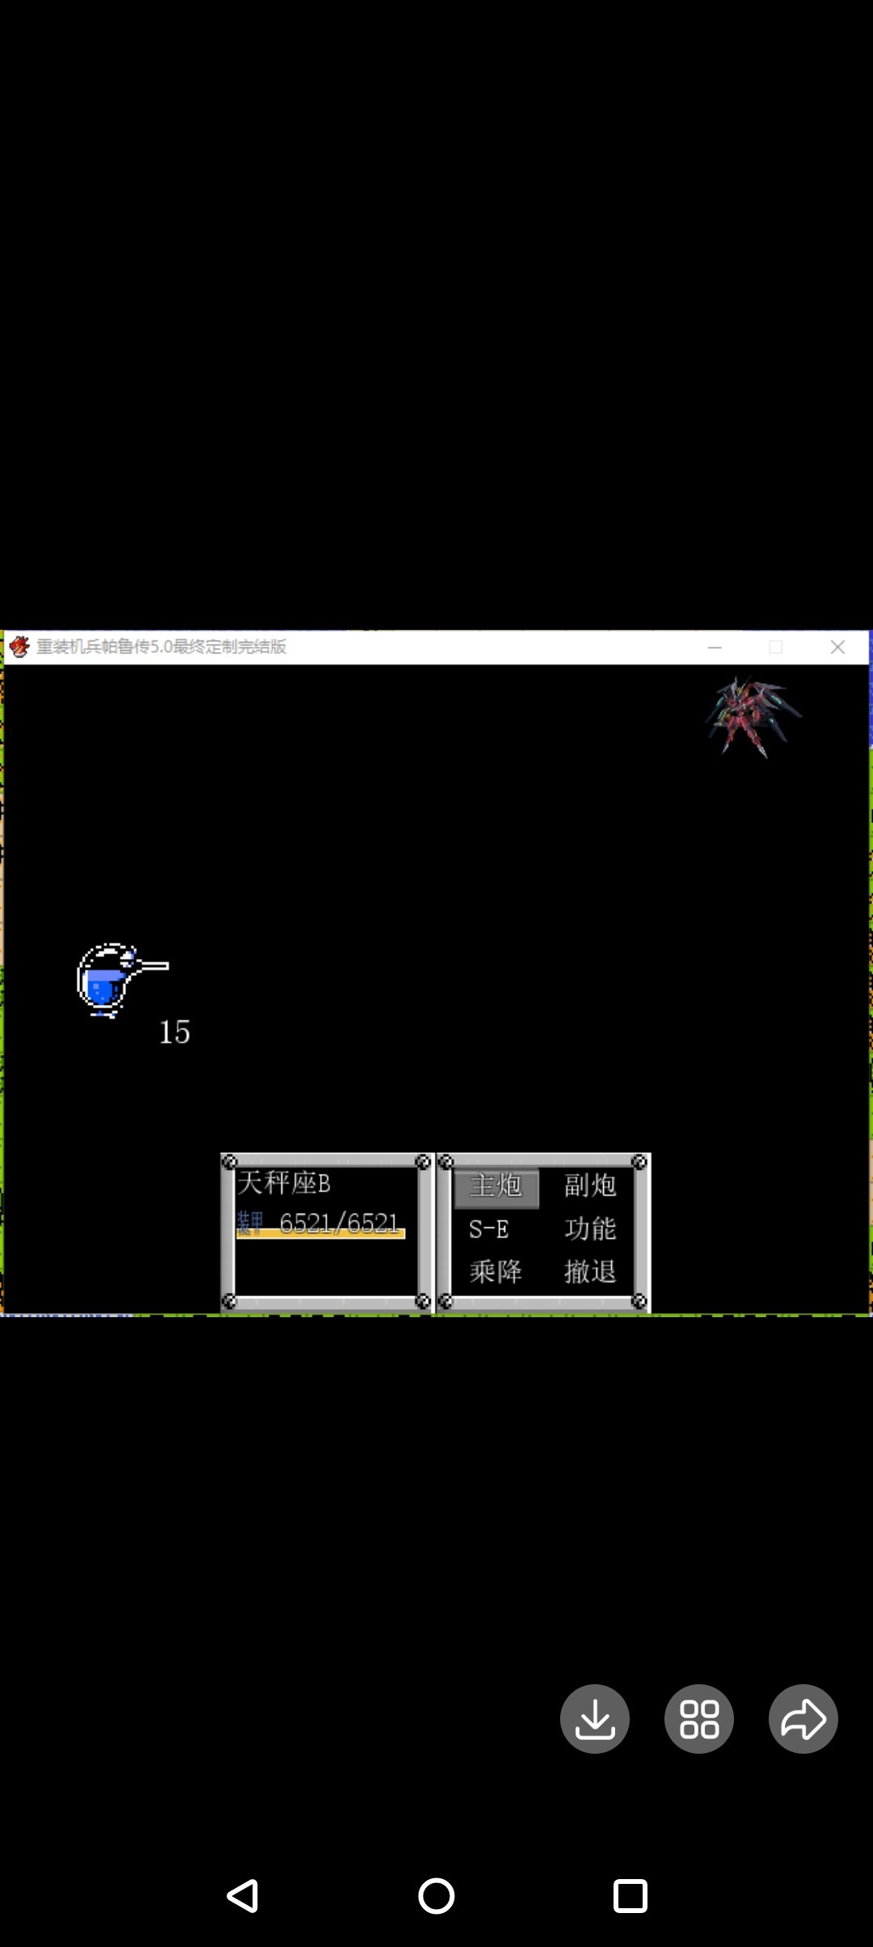
Task: Click the 装甲 armor label icon
Action: 250,1223
